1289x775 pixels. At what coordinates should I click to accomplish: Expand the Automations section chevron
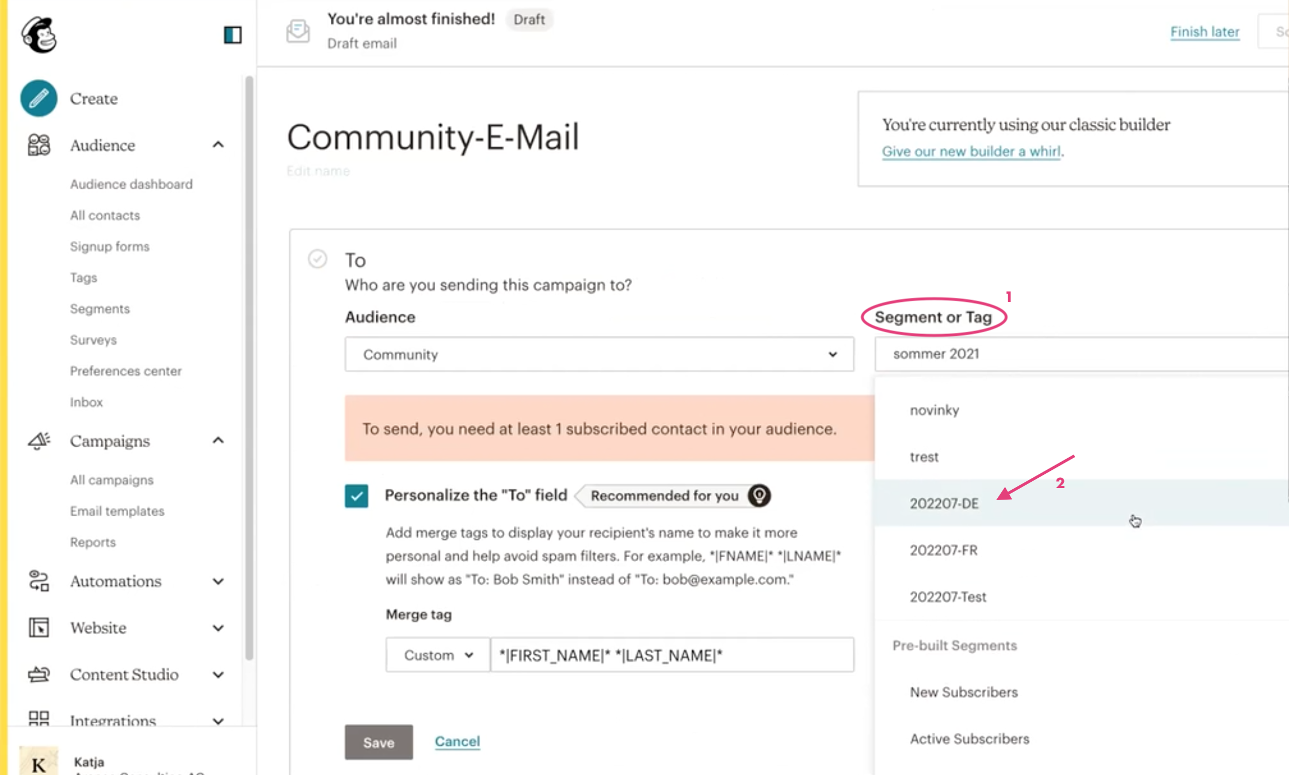[x=218, y=581]
